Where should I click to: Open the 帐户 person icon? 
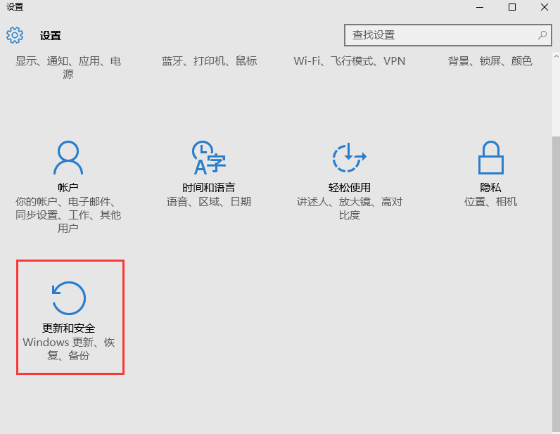[x=68, y=158]
